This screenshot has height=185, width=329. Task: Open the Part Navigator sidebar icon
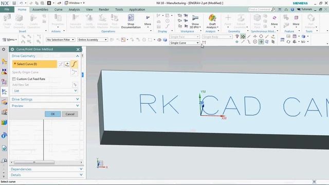[x=4, y=82]
